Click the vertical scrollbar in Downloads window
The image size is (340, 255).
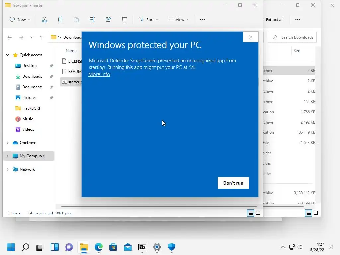pyautogui.click(x=318, y=98)
